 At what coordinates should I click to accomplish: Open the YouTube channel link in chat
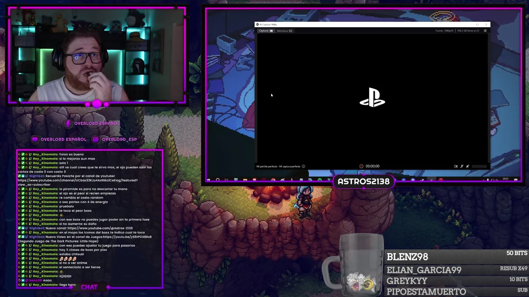click(x=78, y=182)
